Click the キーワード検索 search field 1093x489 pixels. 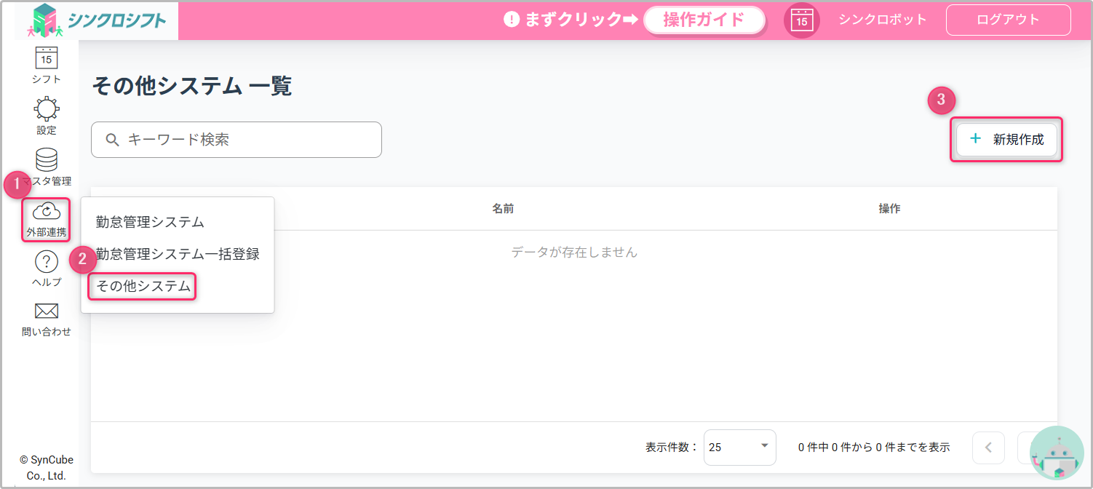(237, 140)
